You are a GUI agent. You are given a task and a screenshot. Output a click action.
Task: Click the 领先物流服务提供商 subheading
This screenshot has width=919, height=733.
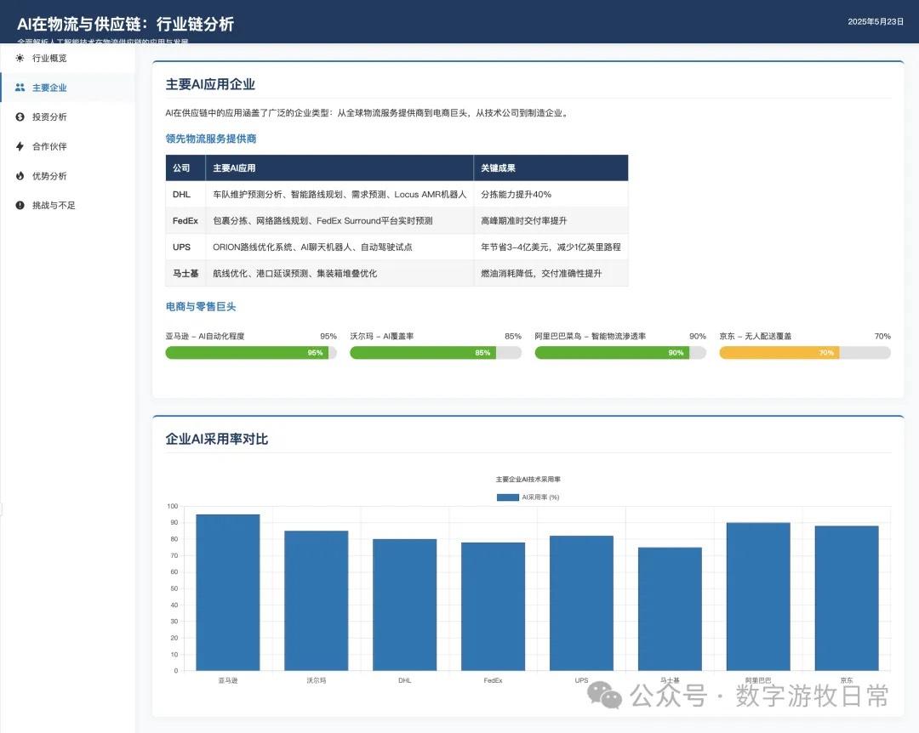(211, 139)
